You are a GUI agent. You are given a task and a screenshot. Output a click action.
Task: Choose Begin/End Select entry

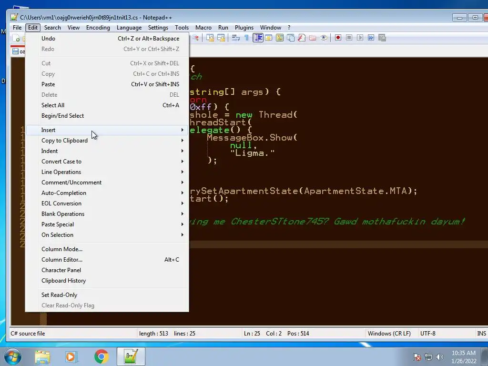point(107,116)
